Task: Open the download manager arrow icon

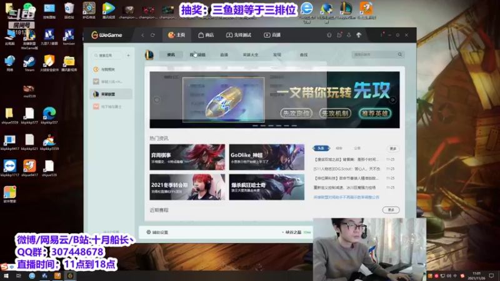Action: click(349, 35)
